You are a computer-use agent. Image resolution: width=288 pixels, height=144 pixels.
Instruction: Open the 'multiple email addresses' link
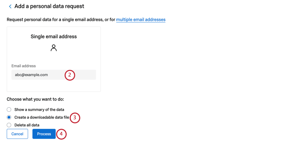pyautogui.click(x=141, y=20)
